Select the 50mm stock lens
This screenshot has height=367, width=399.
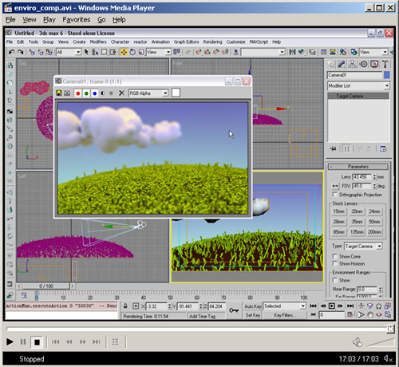pos(374,222)
